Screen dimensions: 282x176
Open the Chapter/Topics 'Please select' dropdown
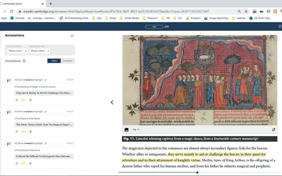click(18, 51)
